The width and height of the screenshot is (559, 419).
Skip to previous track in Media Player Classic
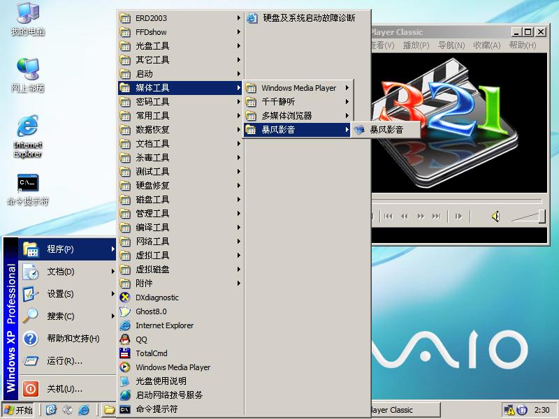coord(389,216)
